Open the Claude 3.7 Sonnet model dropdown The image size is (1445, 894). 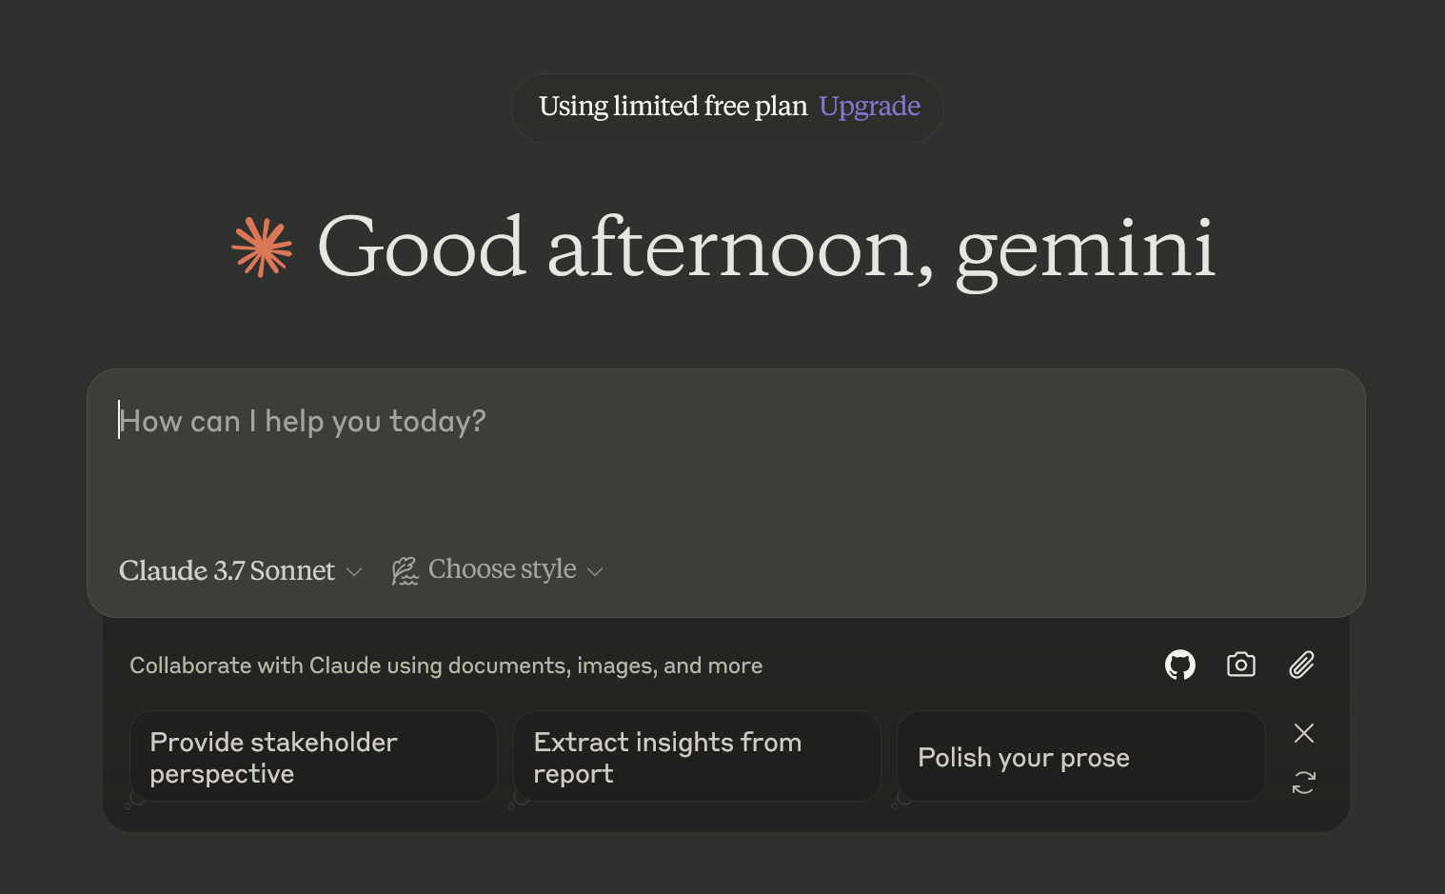tap(240, 571)
